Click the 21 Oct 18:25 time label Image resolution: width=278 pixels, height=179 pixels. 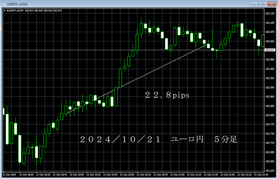pos(43,175)
